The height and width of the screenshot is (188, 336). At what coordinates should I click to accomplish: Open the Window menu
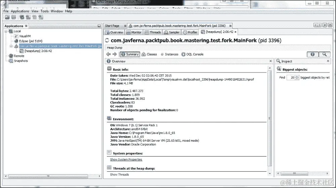point(57,11)
